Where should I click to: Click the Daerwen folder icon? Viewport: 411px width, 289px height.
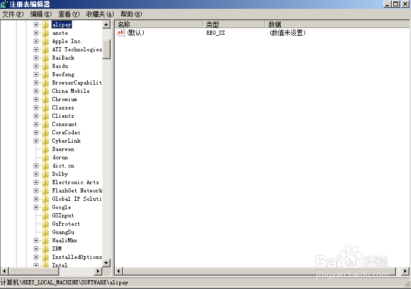point(46,149)
